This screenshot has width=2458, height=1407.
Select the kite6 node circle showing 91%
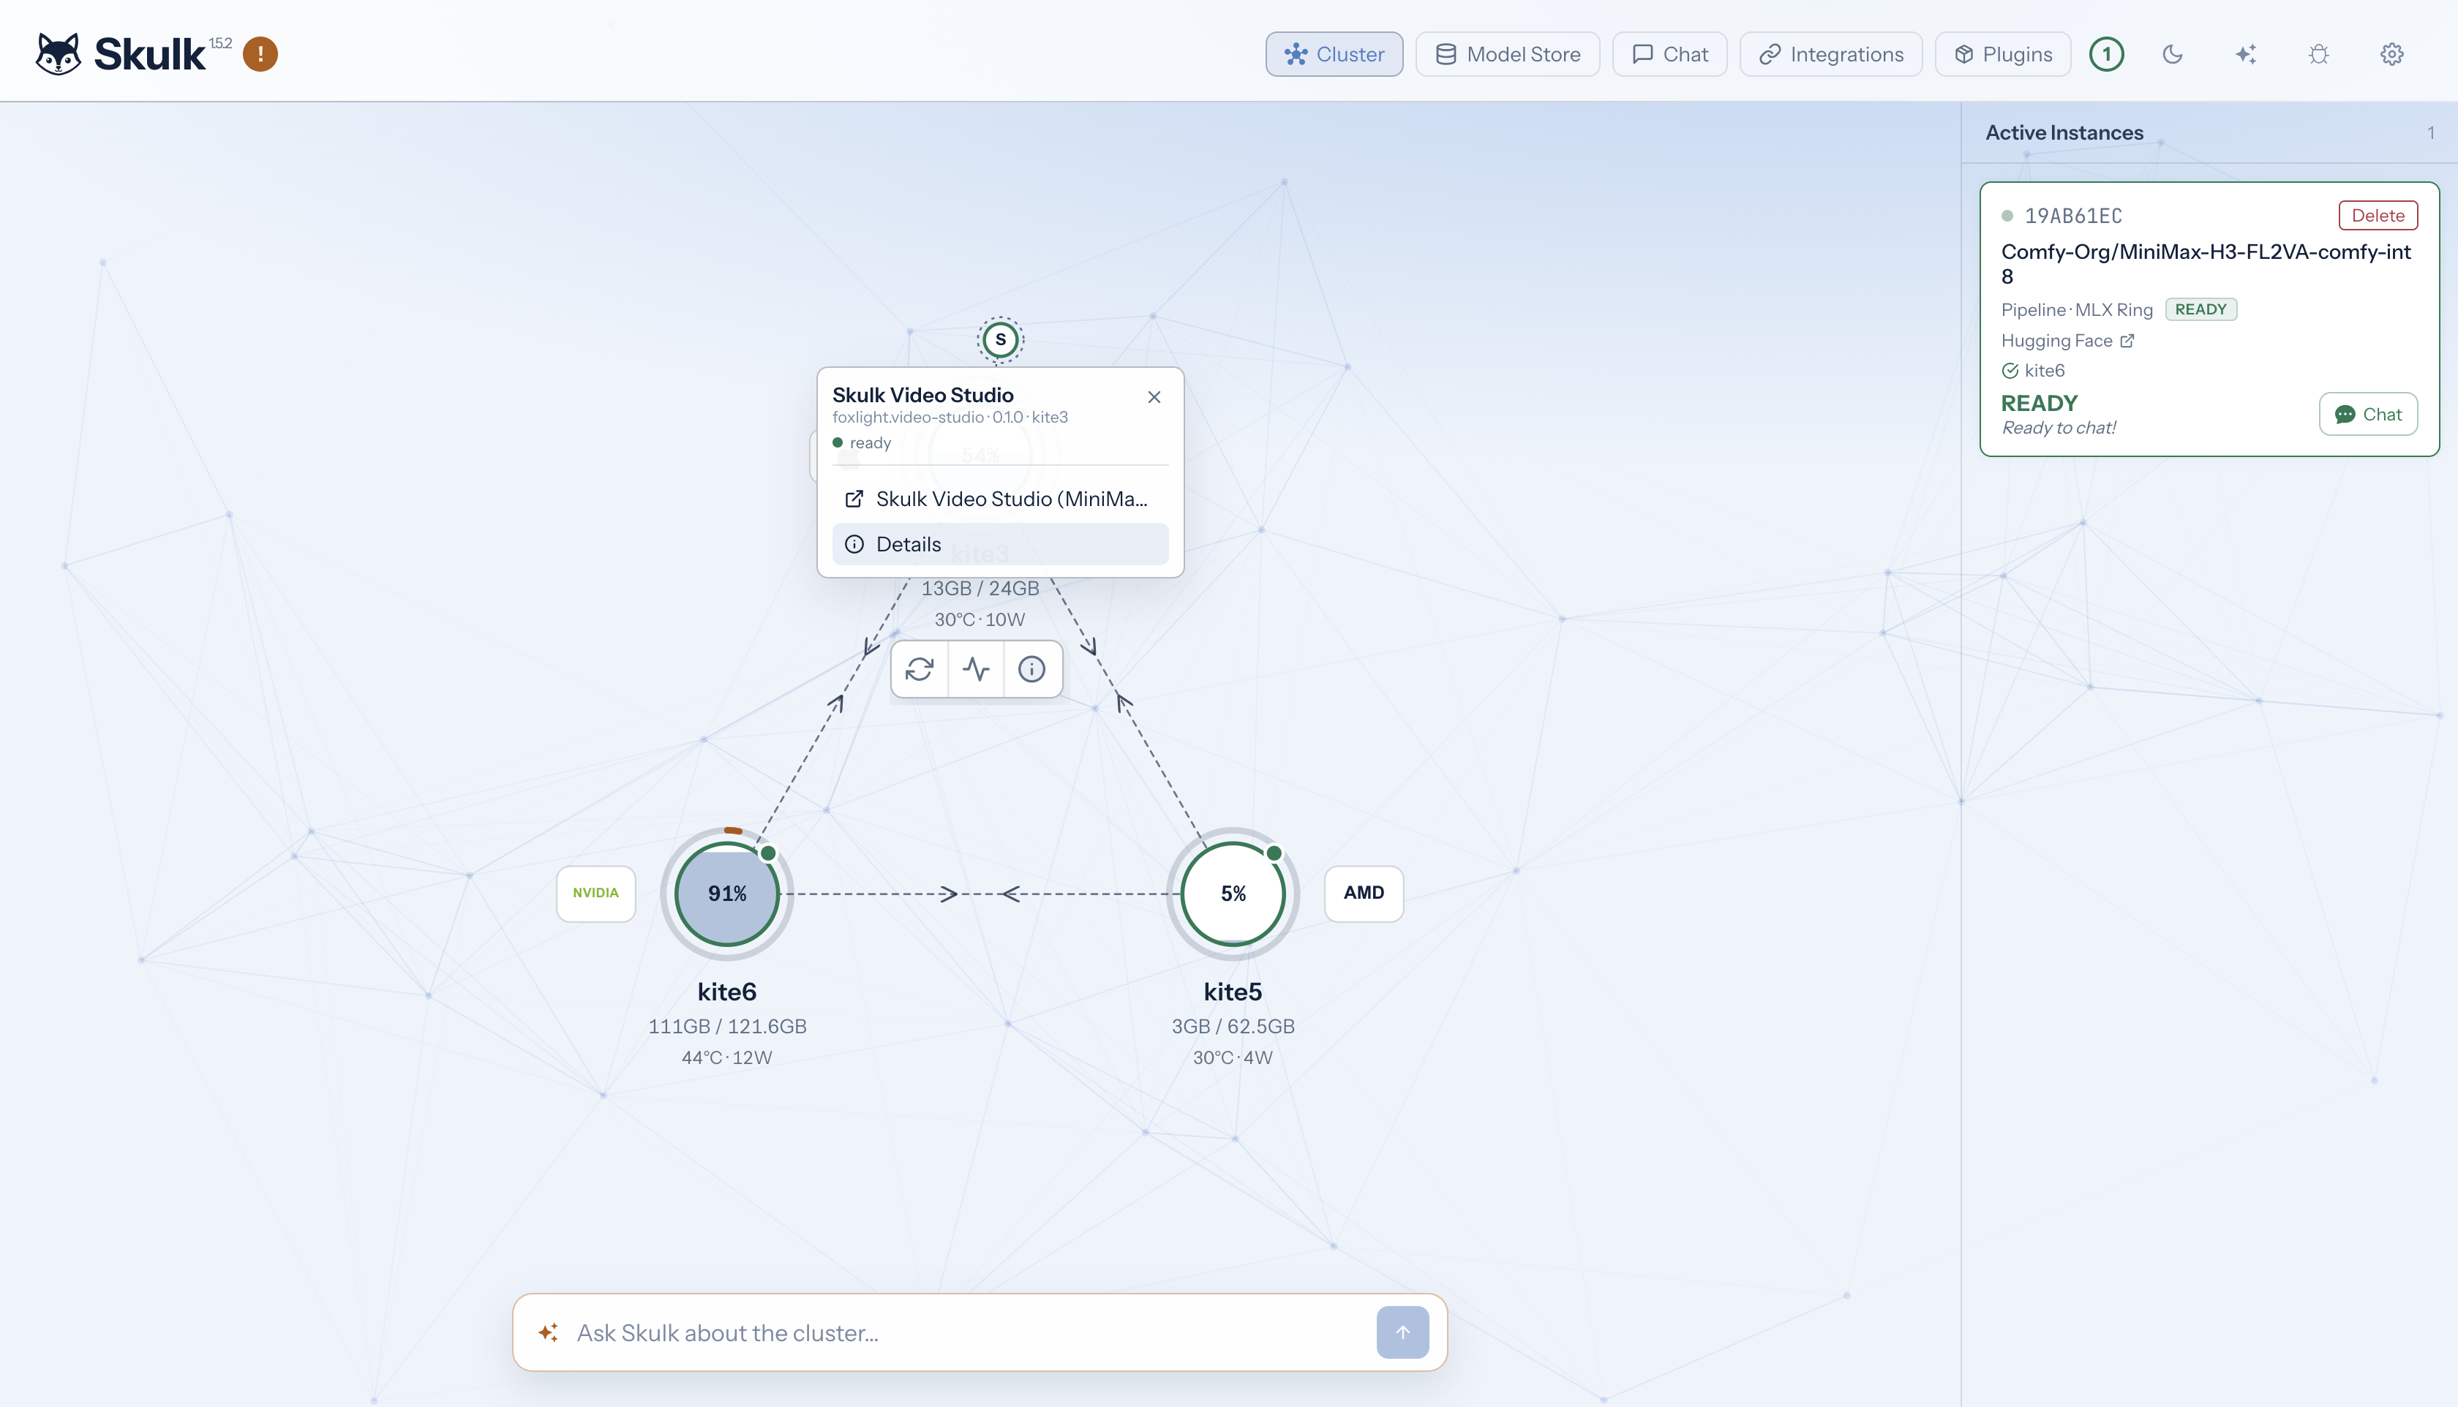(727, 893)
